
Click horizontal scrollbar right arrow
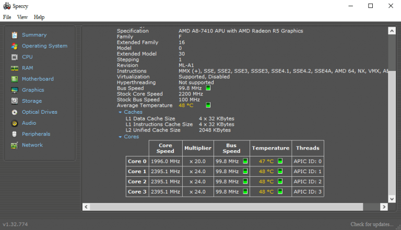(x=384, y=207)
